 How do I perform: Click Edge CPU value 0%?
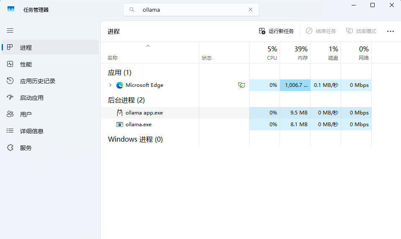tap(265, 85)
